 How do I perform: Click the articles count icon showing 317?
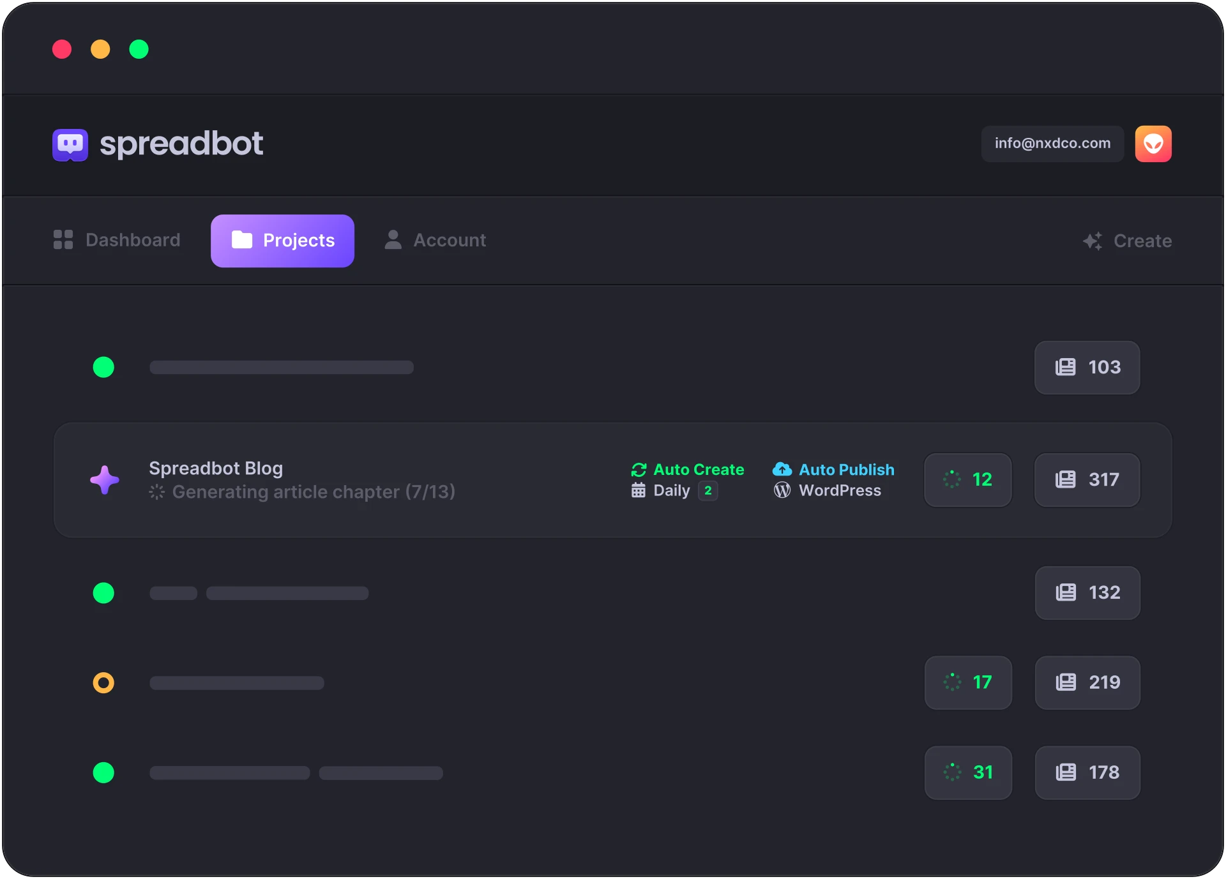[1066, 479]
